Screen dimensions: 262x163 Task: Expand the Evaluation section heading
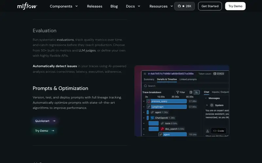(45, 31)
